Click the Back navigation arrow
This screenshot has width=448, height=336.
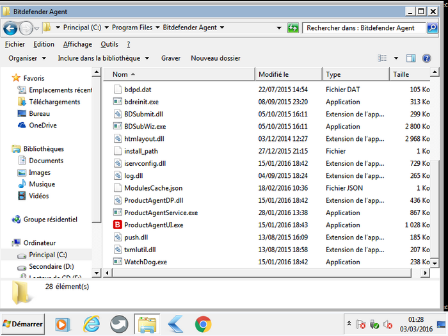coord(10,28)
